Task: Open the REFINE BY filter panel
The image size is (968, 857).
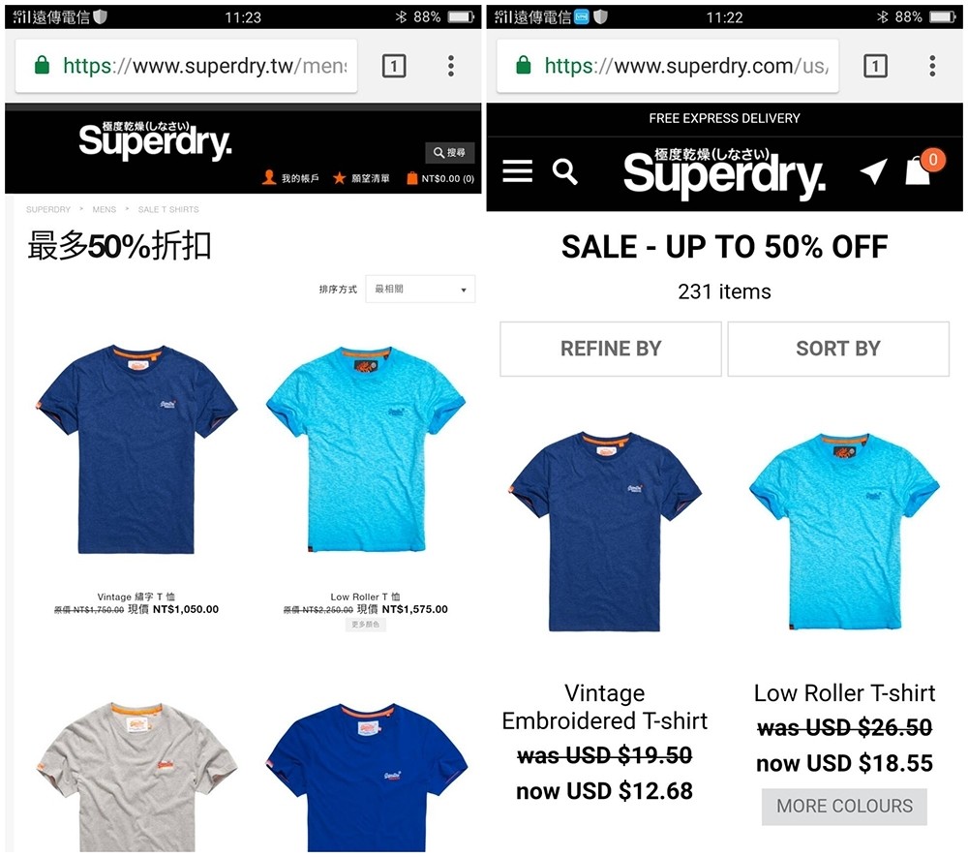Action: pos(611,349)
